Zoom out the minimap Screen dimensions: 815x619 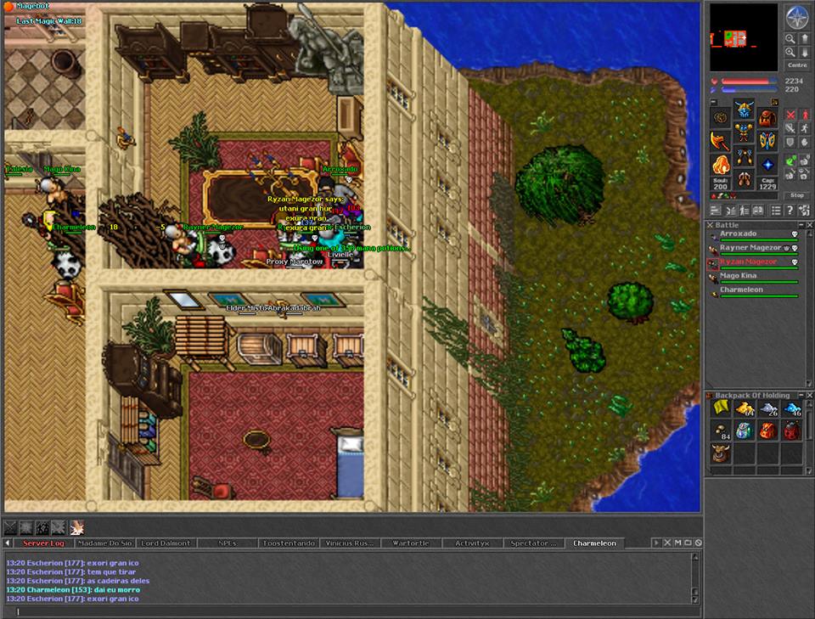click(x=790, y=38)
